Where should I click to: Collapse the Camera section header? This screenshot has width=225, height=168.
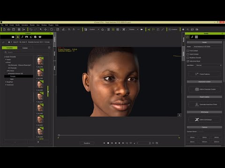click(204, 127)
